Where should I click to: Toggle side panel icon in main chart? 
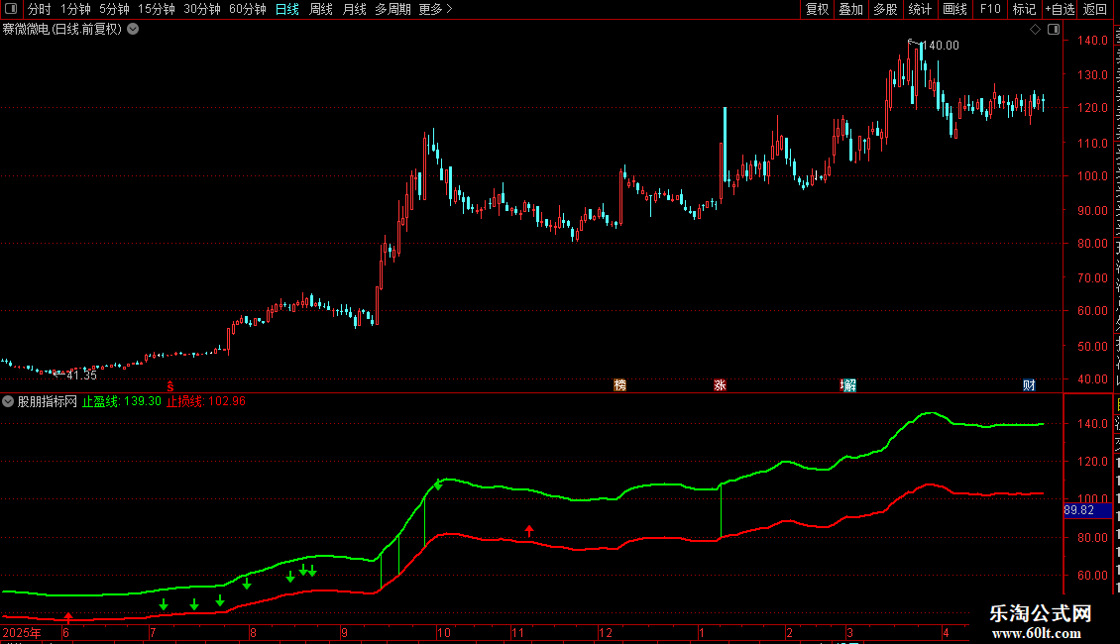[x=1054, y=30]
